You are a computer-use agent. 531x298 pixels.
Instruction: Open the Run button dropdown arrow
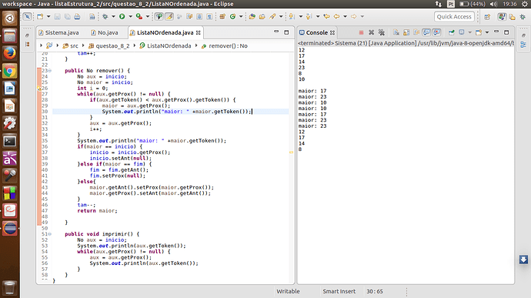130,16
